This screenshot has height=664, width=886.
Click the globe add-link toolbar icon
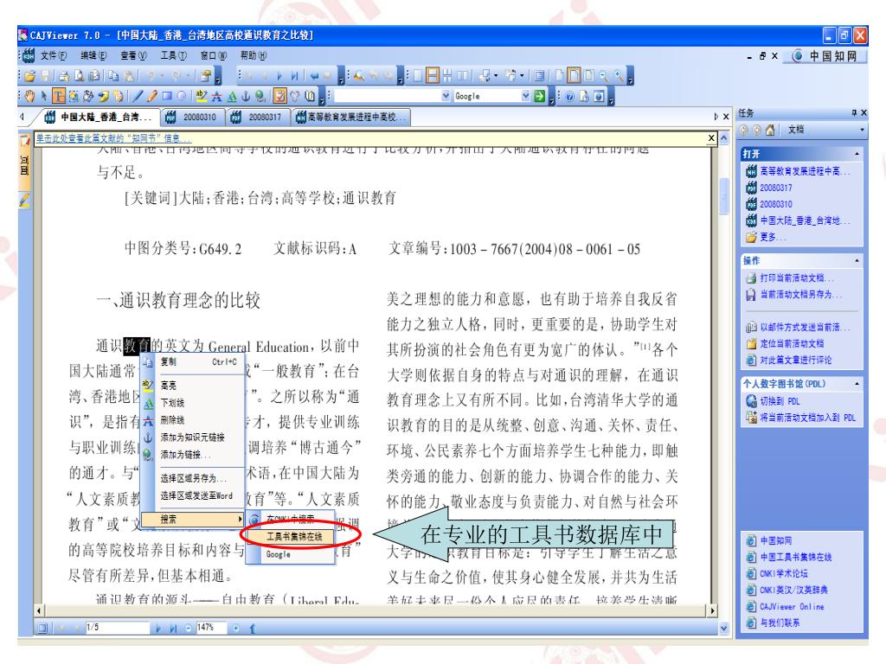[260, 96]
